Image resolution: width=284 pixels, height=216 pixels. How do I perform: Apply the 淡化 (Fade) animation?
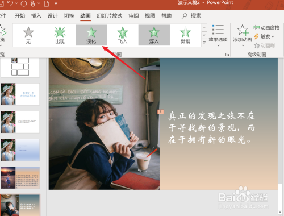coord(91,35)
